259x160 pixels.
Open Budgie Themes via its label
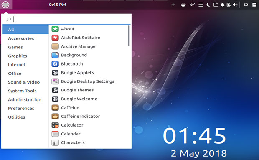coord(77,90)
